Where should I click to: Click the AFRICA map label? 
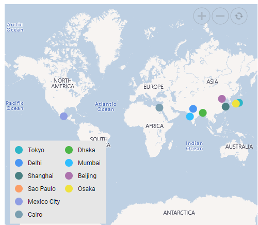[154, 126]
